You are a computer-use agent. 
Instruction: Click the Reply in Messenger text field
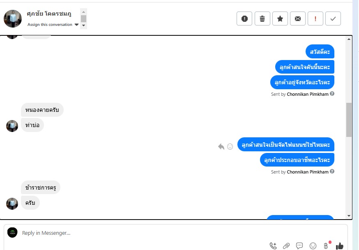(x=142, y=233)
